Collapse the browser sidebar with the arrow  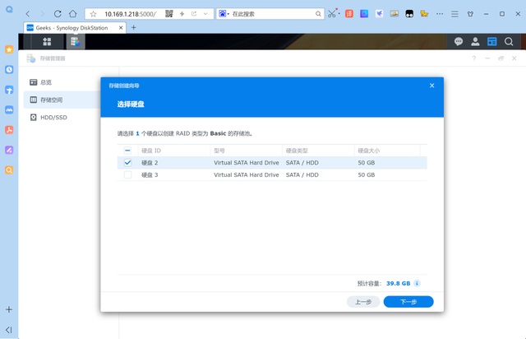tap(9, 330)
